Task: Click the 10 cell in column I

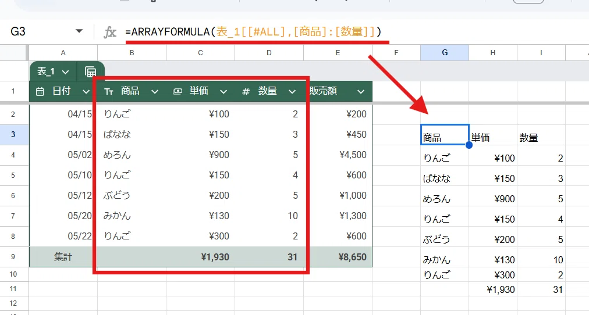Action: coord(541,257)
